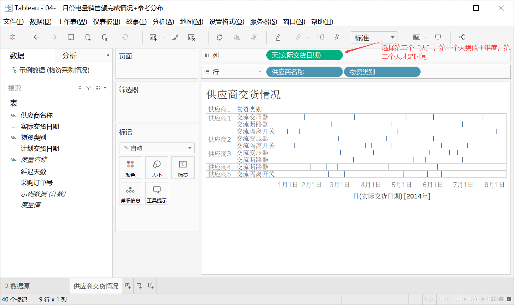Click the search magnifier icon in data pane
The width and height of the screenshot is (514, 305).
point(79,88)
